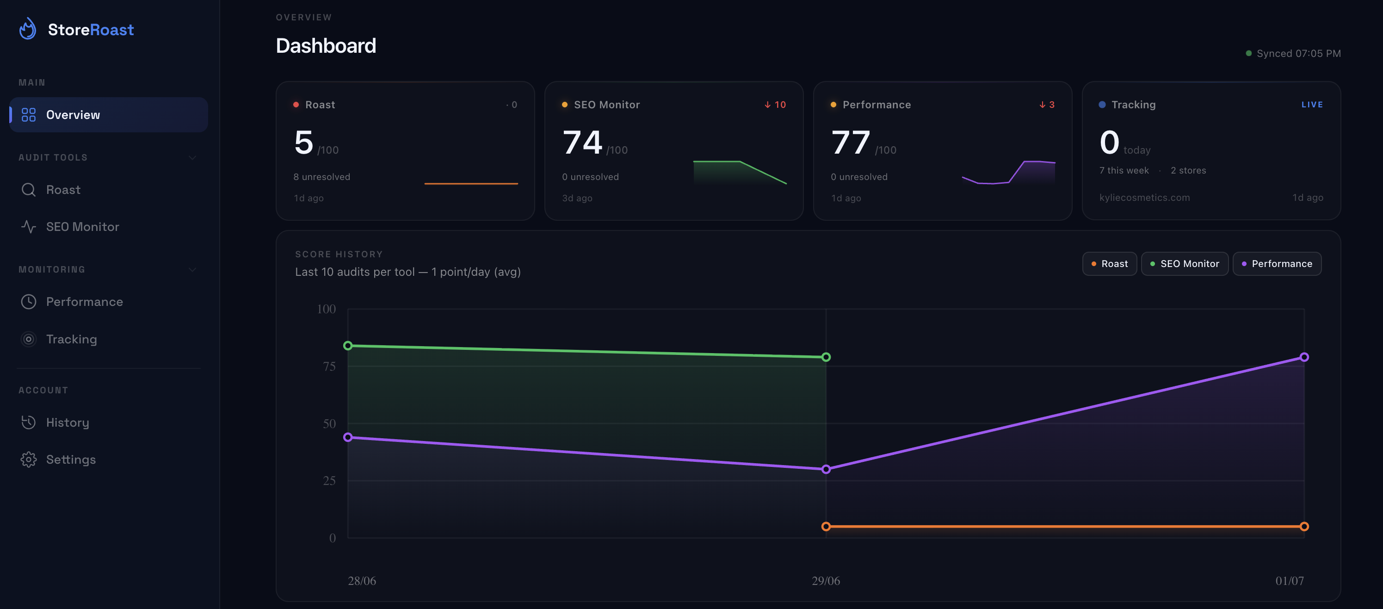
Task: Open the Performance card showing 77/100
Action: pos(943,151)
